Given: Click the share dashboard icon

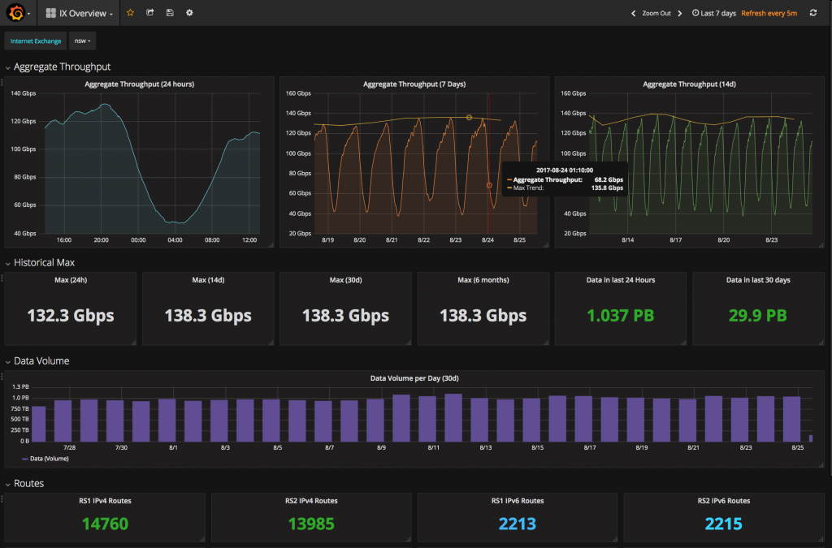Looking at the screenshot, I should [149, 13].
